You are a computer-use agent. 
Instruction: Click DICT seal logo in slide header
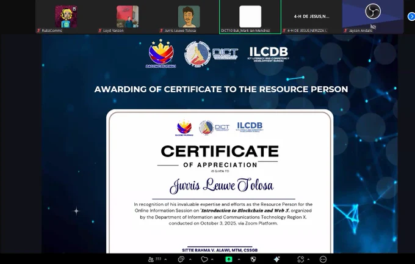(x=198, y=54)
